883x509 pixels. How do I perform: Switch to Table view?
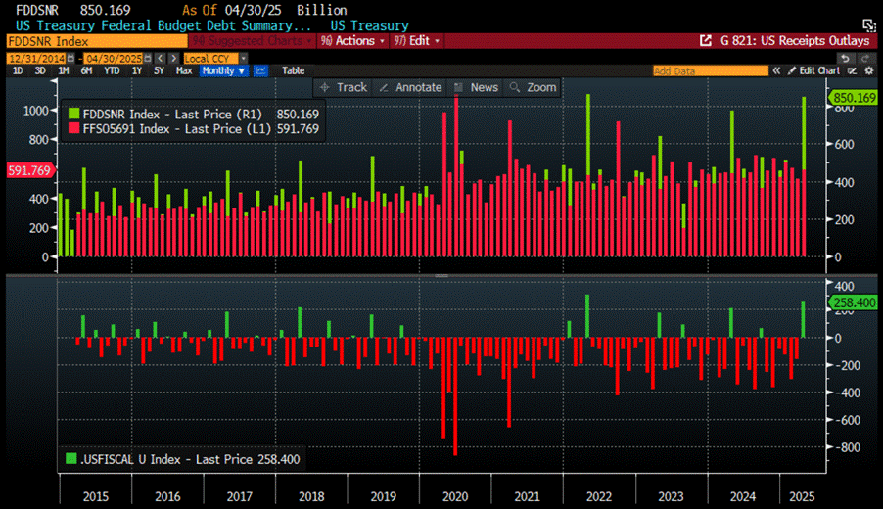coord(294,70)
